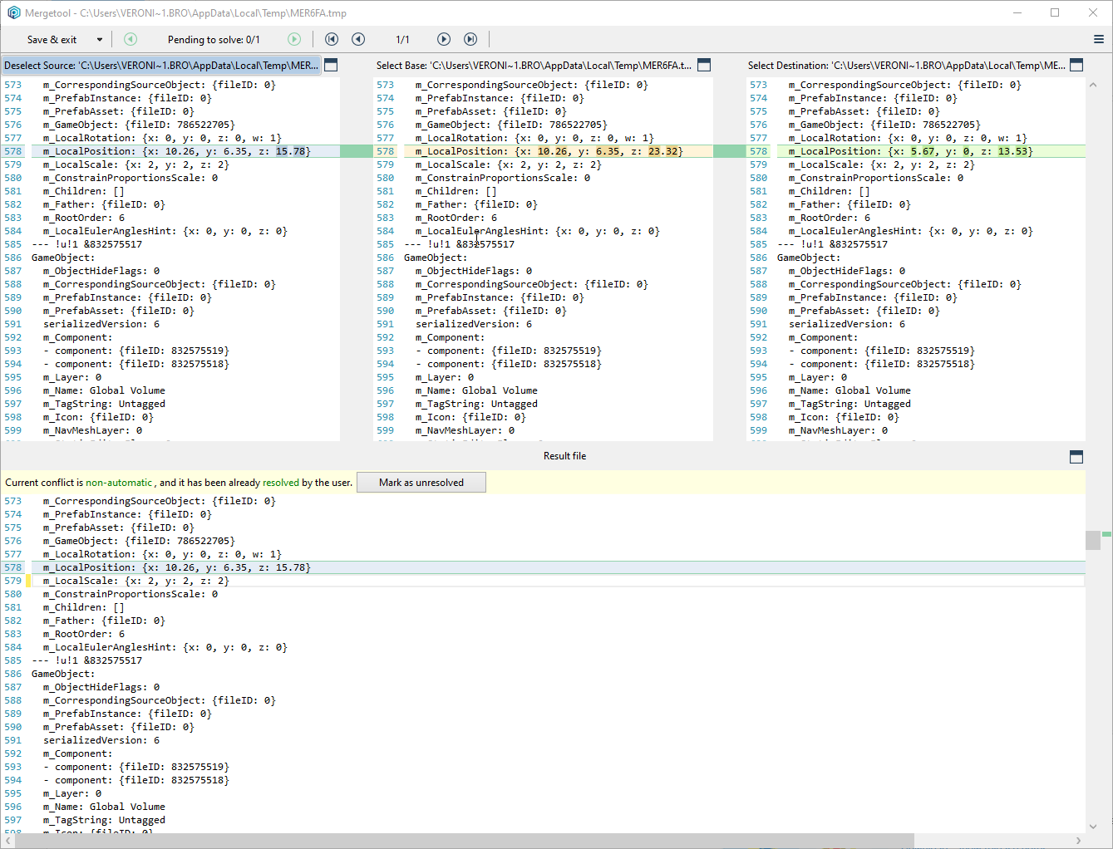Jump to the first conflict
This screenshot has width=1113, height=849.
(332, 39)
